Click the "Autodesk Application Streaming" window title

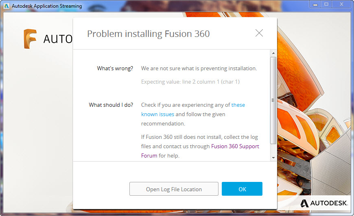47,6
